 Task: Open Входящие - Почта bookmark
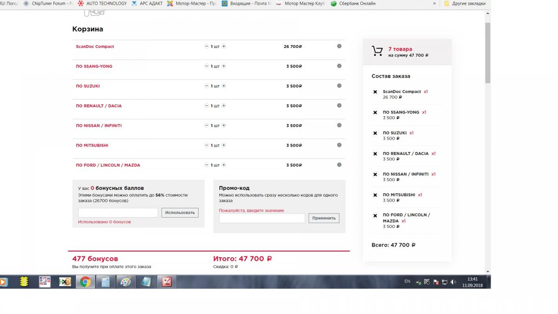coord(246,3)
